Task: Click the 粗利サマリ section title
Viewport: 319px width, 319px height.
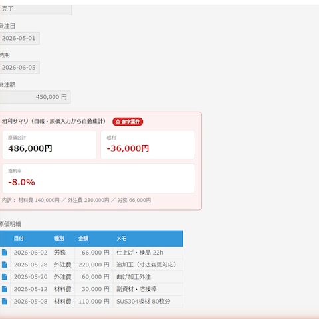Action: coord(54,121)
